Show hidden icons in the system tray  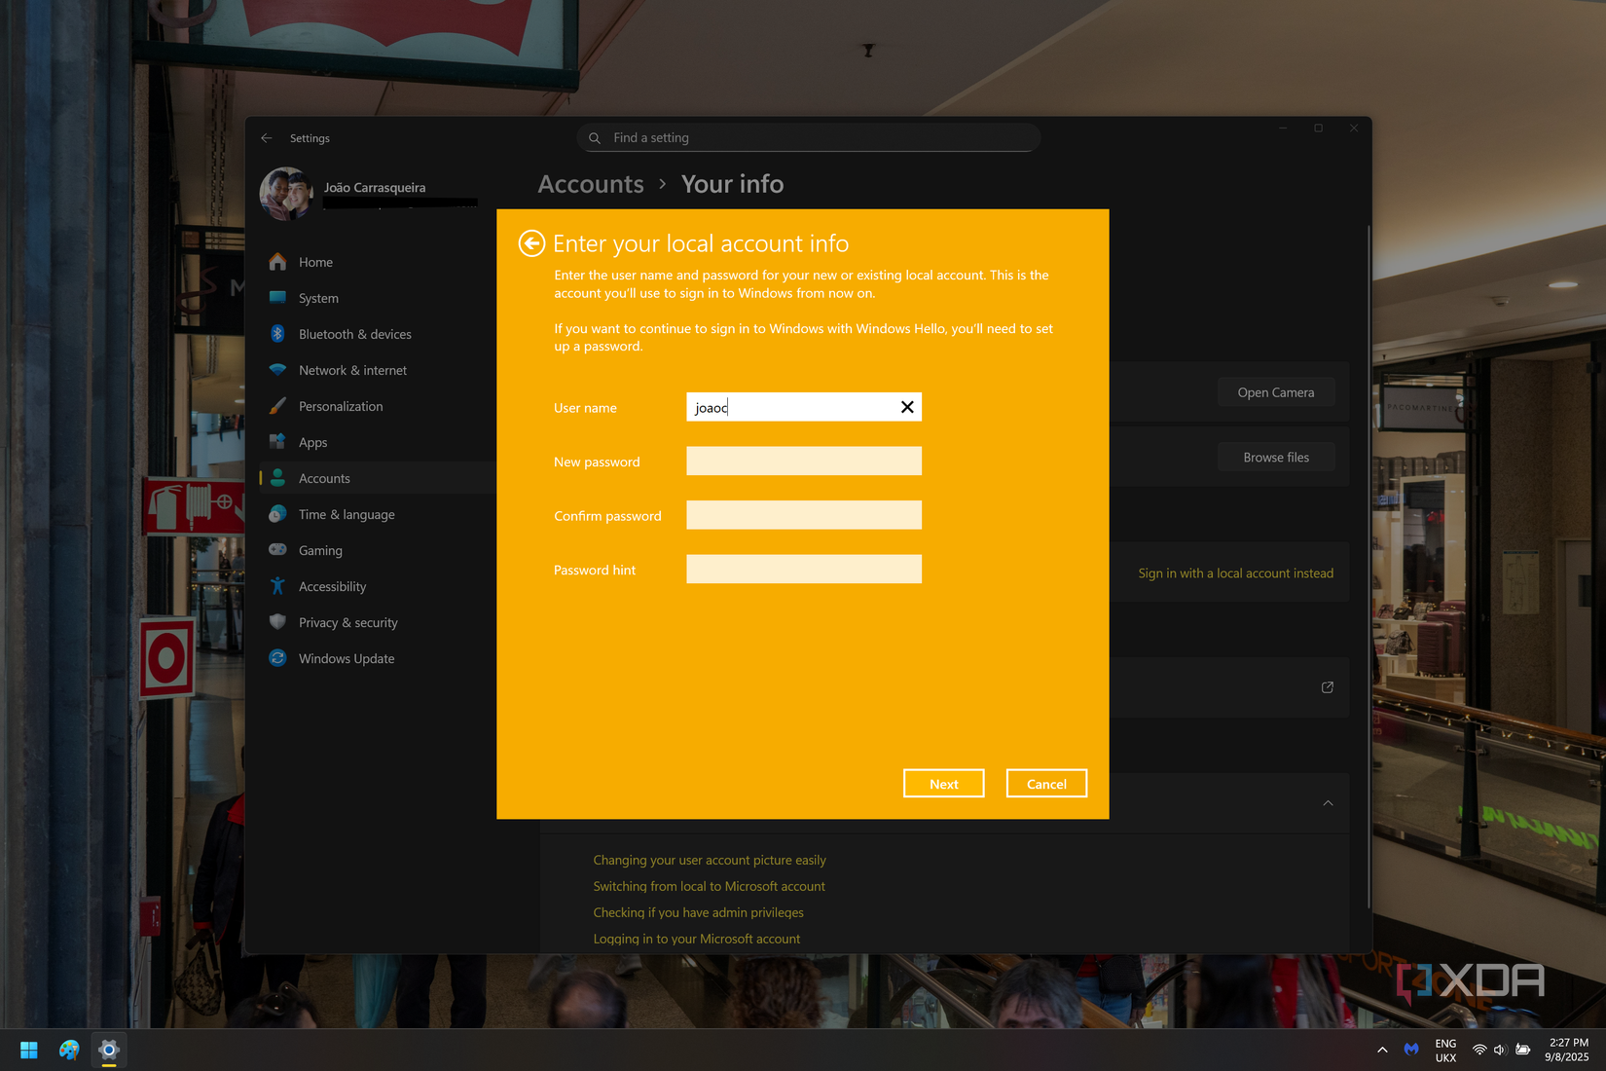tap(1381, 1050)
